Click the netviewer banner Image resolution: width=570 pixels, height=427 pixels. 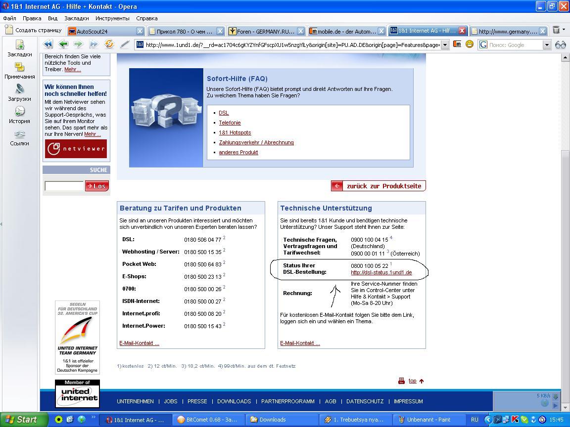tap(76, 148)
